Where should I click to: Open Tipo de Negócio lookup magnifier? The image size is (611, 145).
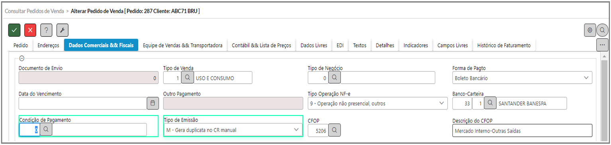tap(335, 78)
